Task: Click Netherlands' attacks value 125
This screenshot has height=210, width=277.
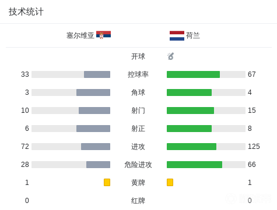Action: [x=254, y=147]
